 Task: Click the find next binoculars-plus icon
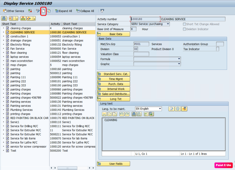click(x=139, y=114)
